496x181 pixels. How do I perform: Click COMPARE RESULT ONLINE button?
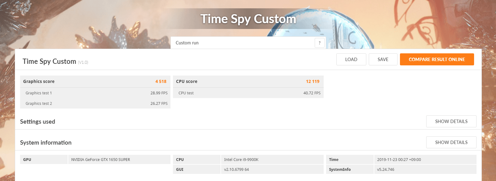point(437,60)
